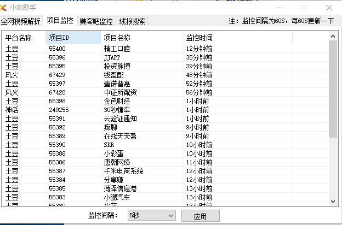Click the vertical scrollbar thumb
This screenshot has height=225, width=342.
[x=333, y=89]
